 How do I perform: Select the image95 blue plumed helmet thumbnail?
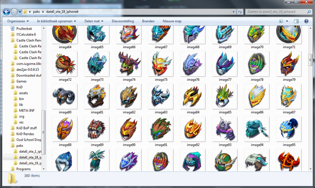(x=289, y=129)
